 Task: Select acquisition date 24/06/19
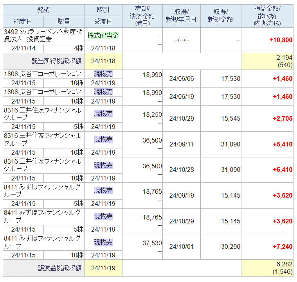pyautogui.click(x=182, y=96)
